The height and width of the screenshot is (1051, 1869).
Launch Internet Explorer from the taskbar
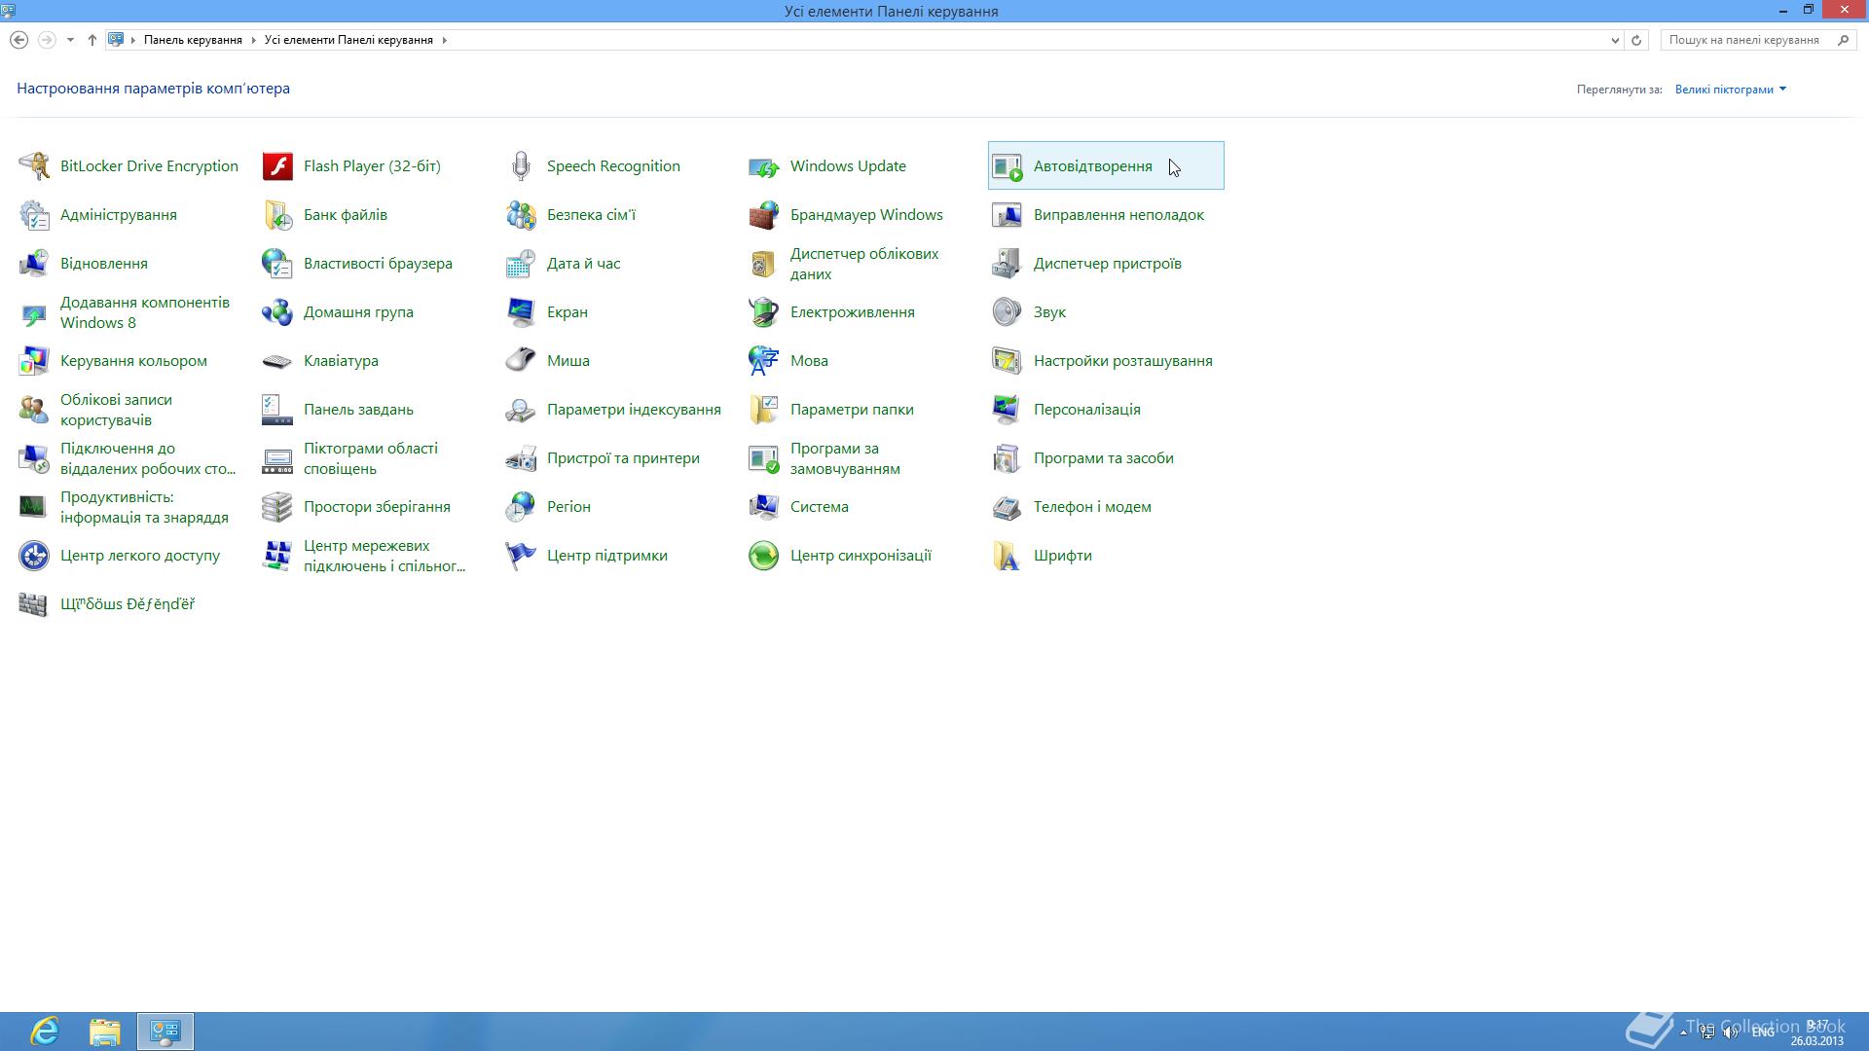[45, 1032]
